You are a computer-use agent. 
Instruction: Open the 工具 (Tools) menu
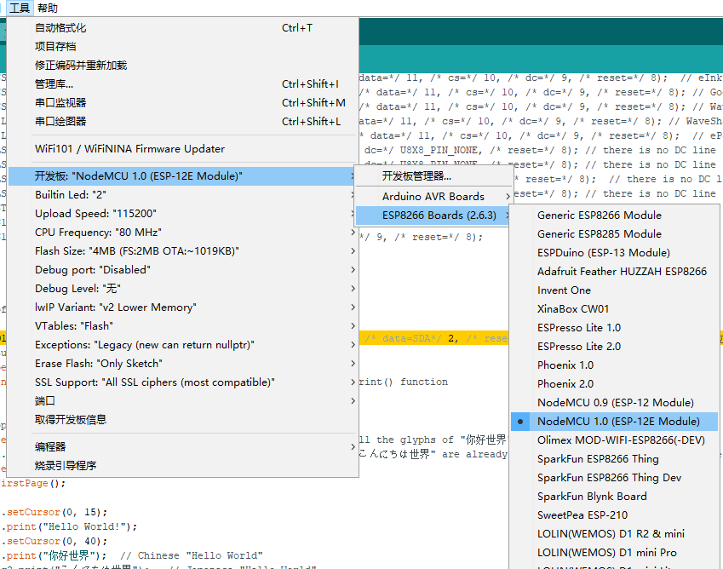point(18,8)
